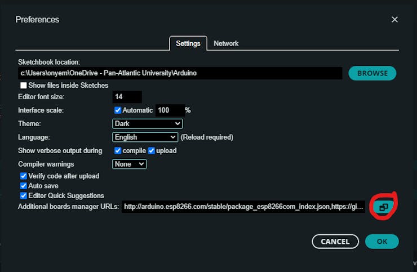Click the Editor font size field
The image size is (417, 272).
[x=127, y=97]
